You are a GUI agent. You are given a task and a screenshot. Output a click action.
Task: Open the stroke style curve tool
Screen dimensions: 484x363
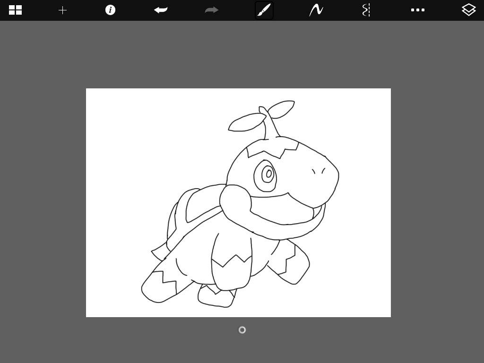pos(316,10)
